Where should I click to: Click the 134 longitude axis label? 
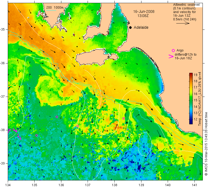click(x=8, y=185)
